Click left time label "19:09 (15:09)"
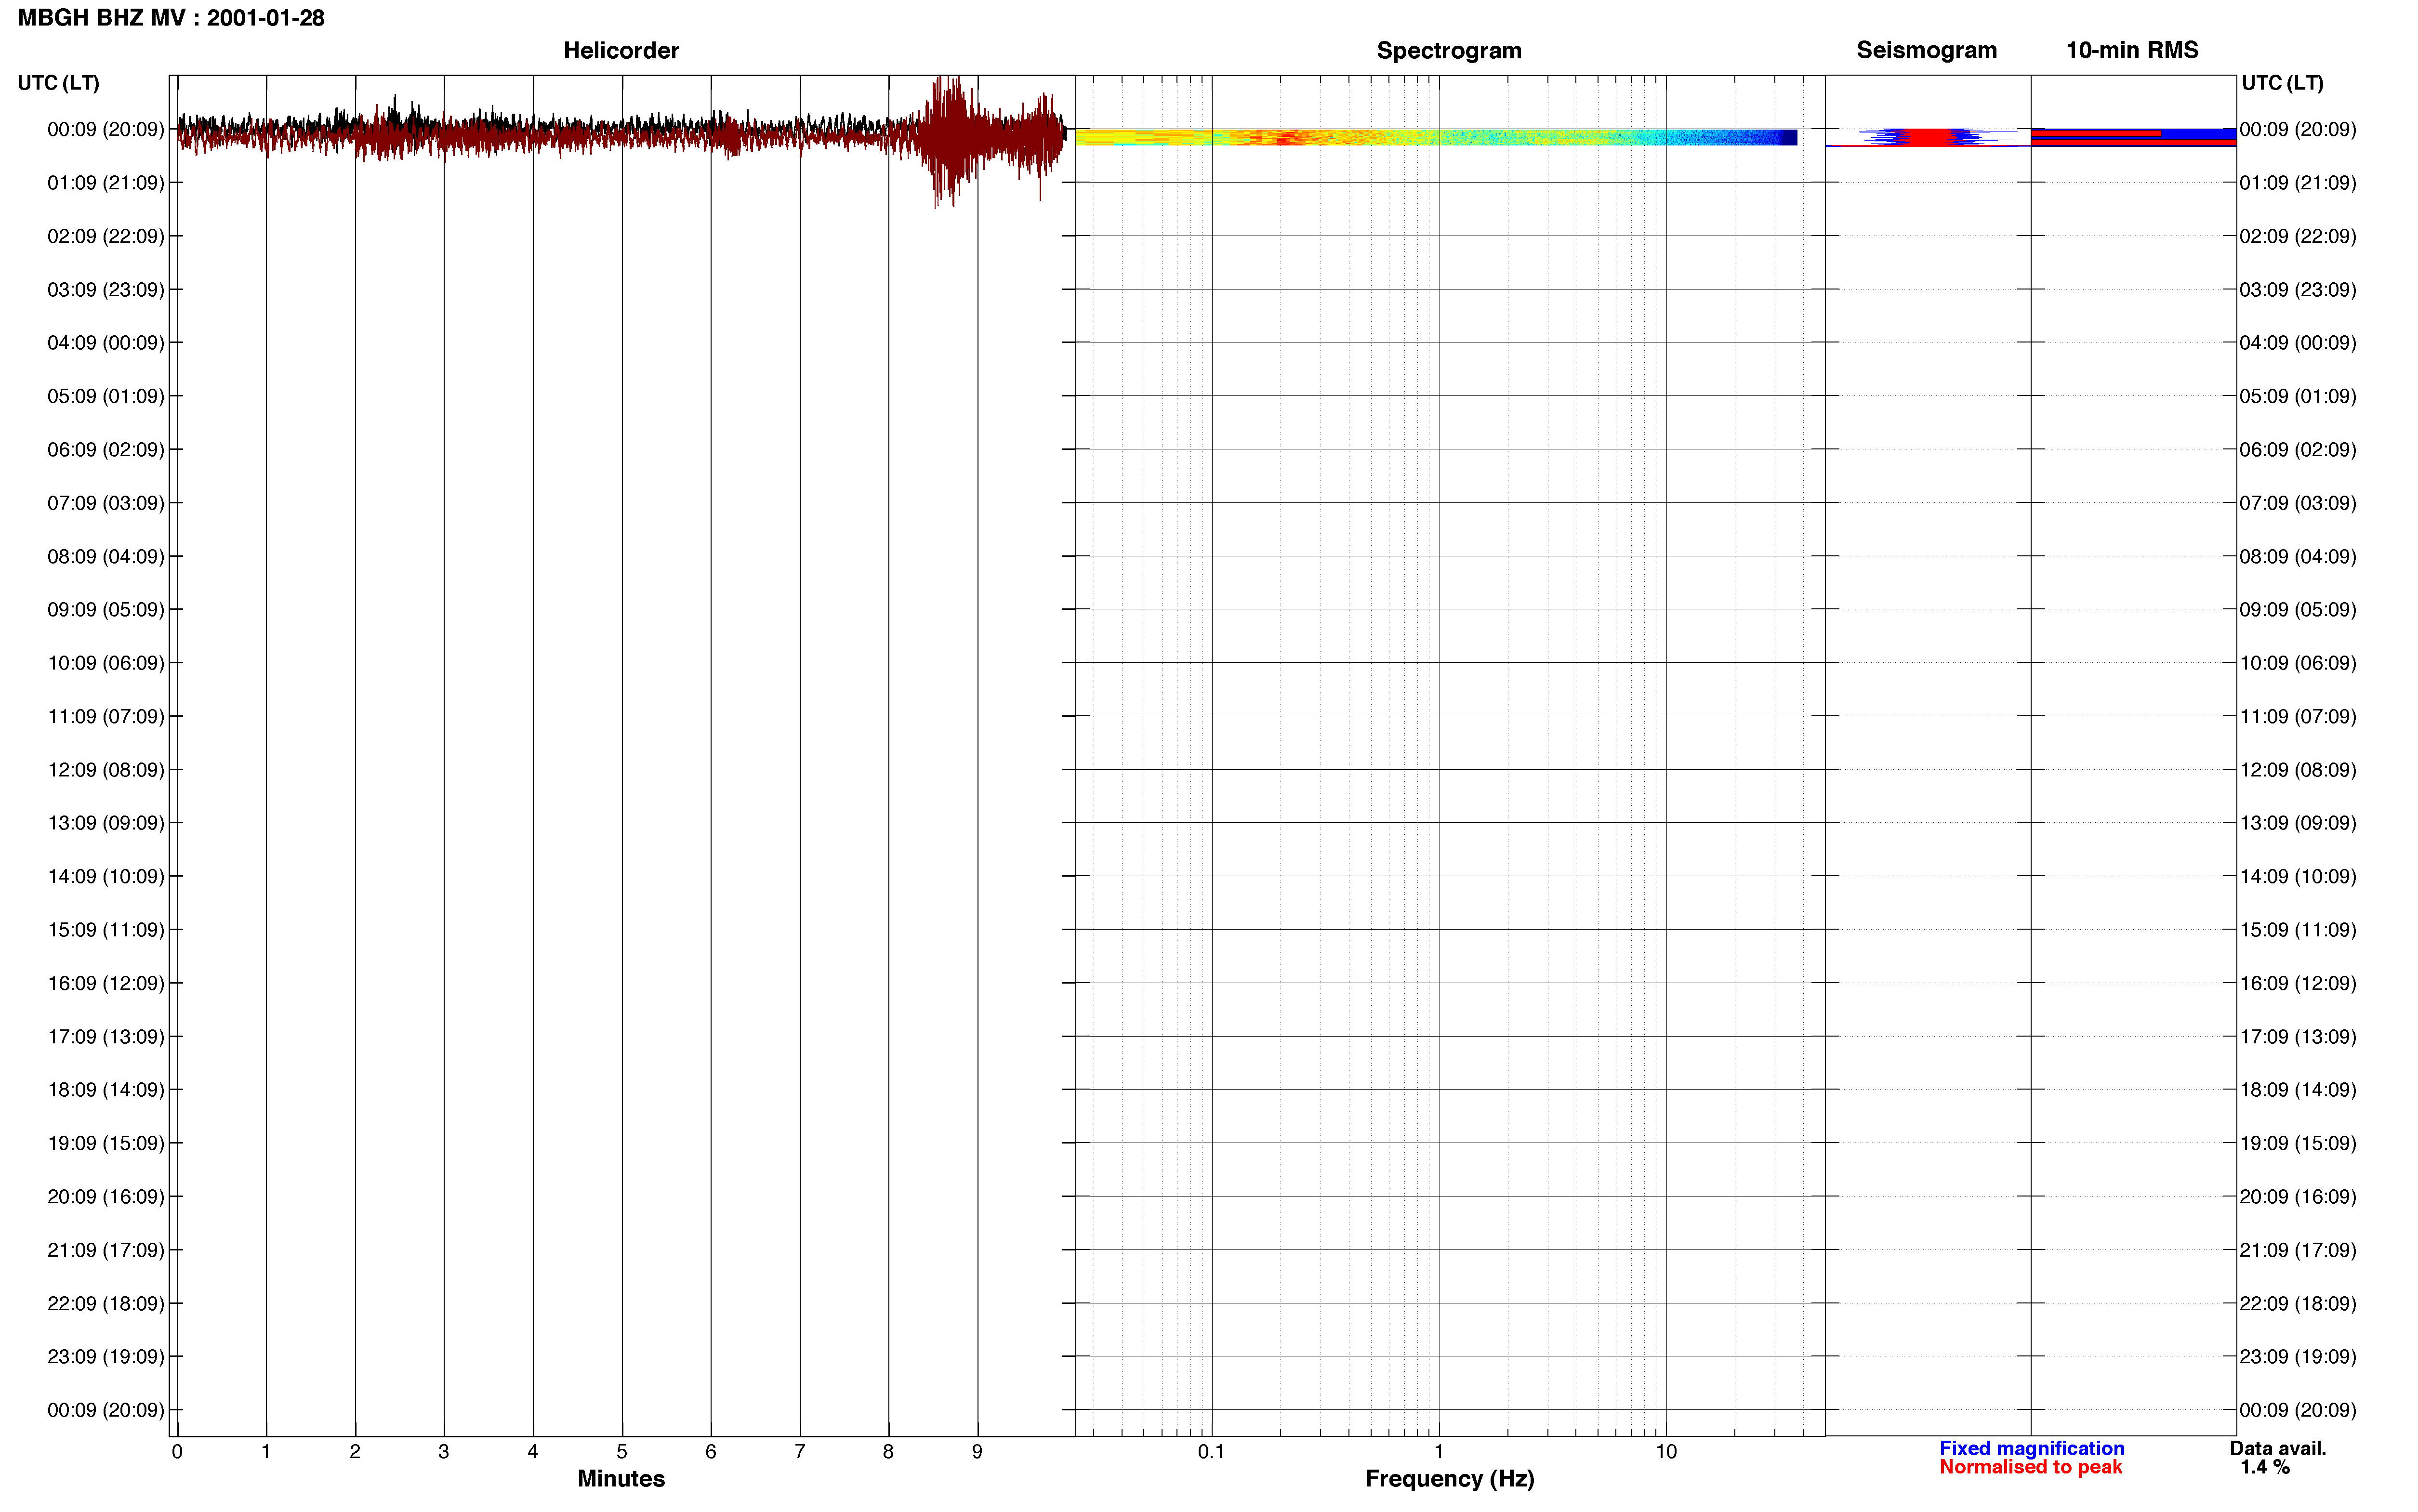Image resolution: width=2418 pixels, height=1512 pixels. [105, 1143]
